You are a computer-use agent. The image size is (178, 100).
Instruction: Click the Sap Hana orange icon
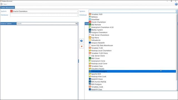[90, 37]
